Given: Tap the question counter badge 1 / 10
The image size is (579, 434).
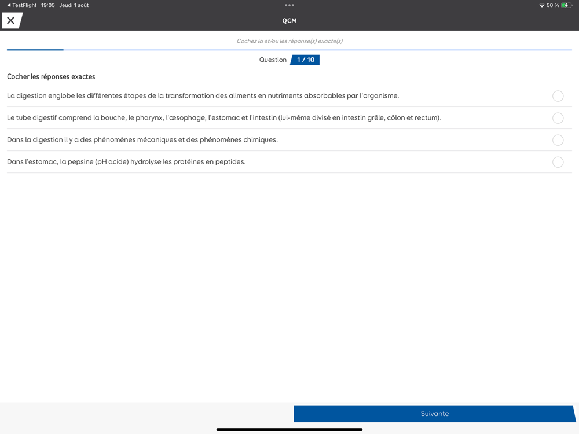Looking at the screenshot, I should coord(305,60).
